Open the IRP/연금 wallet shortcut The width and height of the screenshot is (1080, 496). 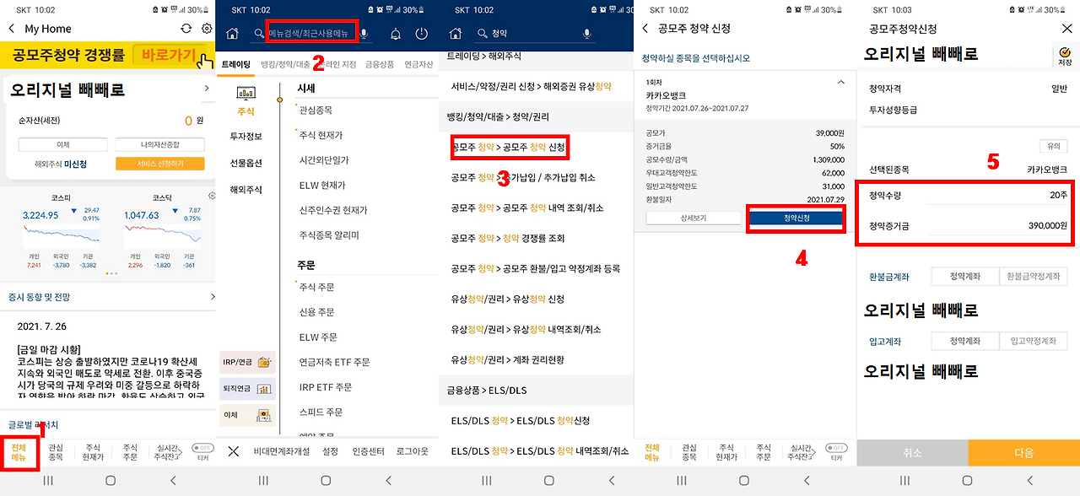(247, 363)
